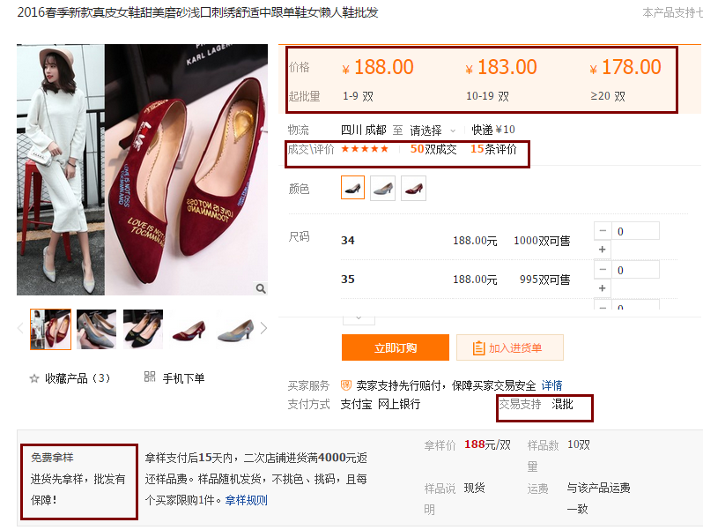This screenshot has width=703, height=530.
Task: Click the magnifier zoom icon on the product image
Action: [261, 288]
